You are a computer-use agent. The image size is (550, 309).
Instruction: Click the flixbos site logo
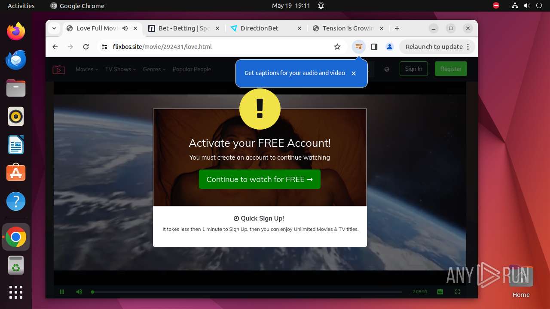(x=59, y=70)
